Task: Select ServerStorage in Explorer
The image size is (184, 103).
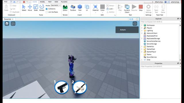Action: (152, 44)
